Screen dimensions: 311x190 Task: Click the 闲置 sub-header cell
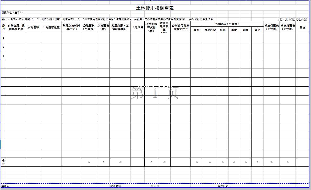click(245, 30)
